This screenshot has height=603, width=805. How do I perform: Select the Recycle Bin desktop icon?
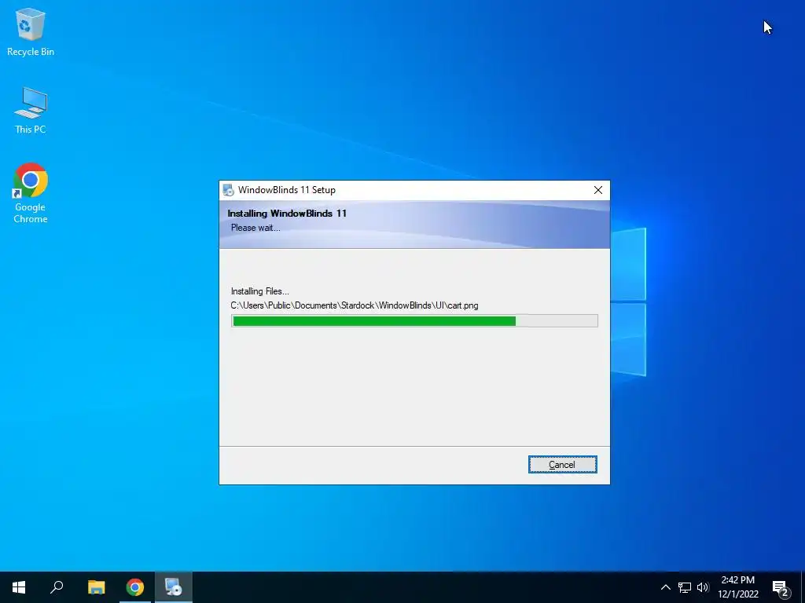pos(31,31)
